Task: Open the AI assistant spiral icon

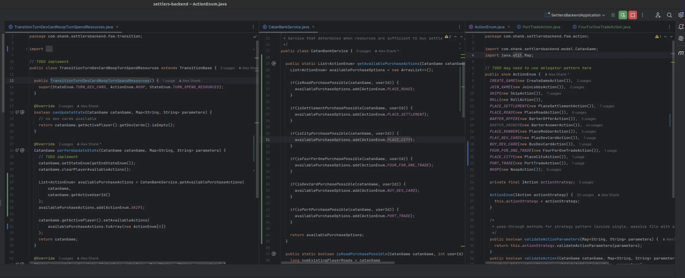Action: coord(681,38)
